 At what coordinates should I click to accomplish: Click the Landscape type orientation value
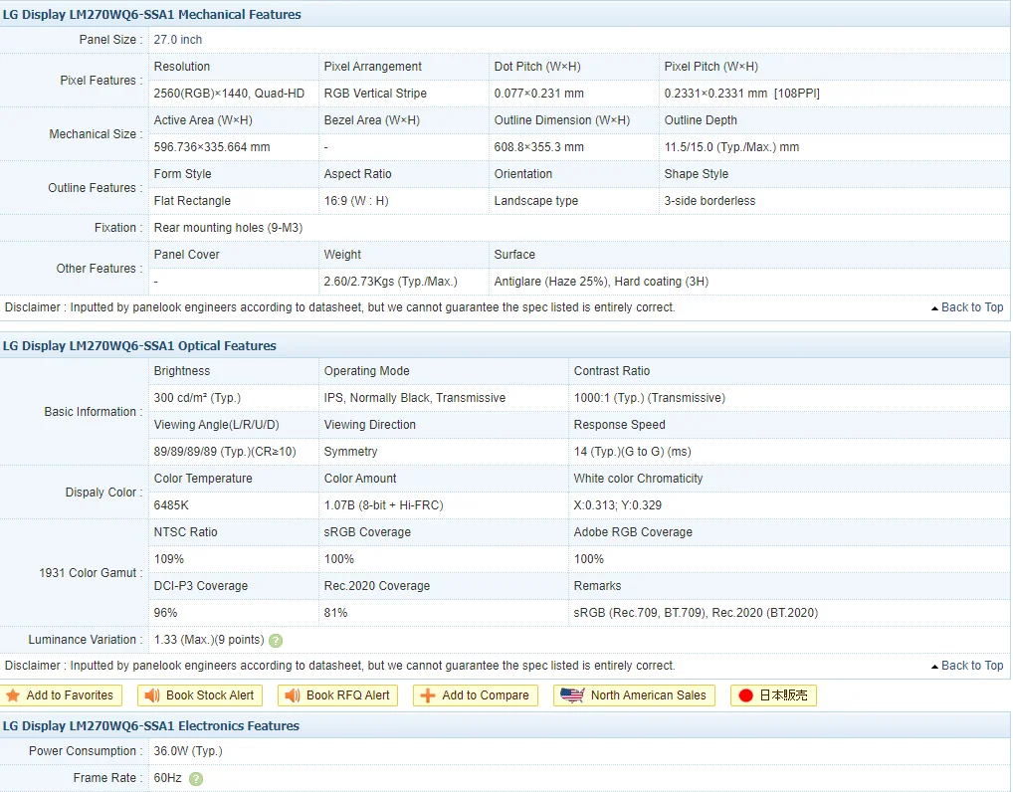(x=536, y=200)
